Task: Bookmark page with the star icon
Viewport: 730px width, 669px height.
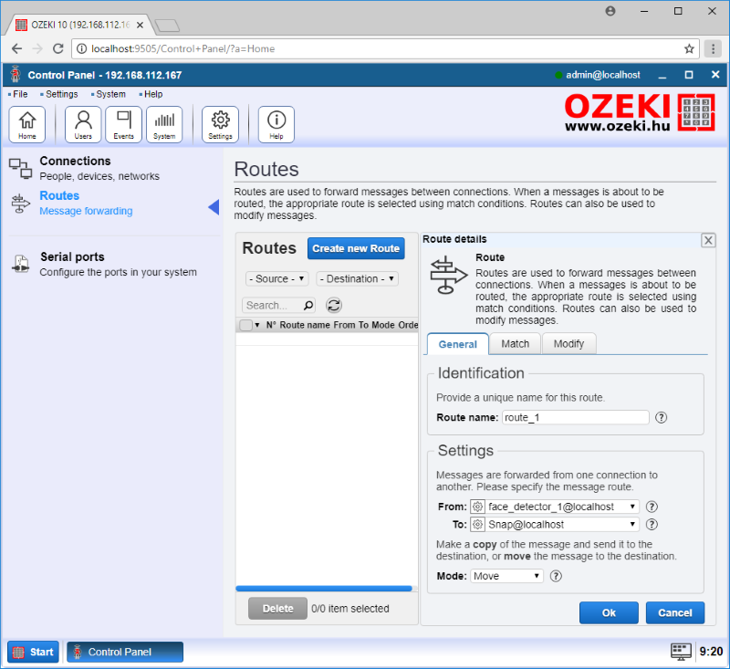Action: pyautogui.click(x=689, y=49)
